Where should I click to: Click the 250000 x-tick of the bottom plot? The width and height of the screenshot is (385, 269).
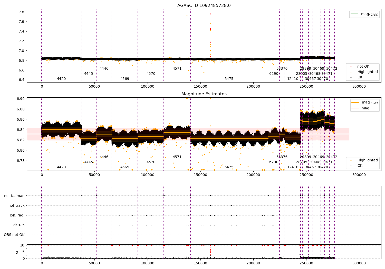306,263
